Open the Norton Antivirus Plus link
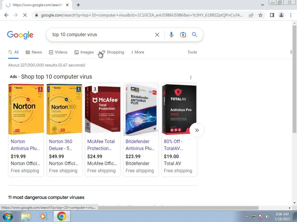Image resolution: width=297 pixels, height=222 pixels. click(25, 145)
